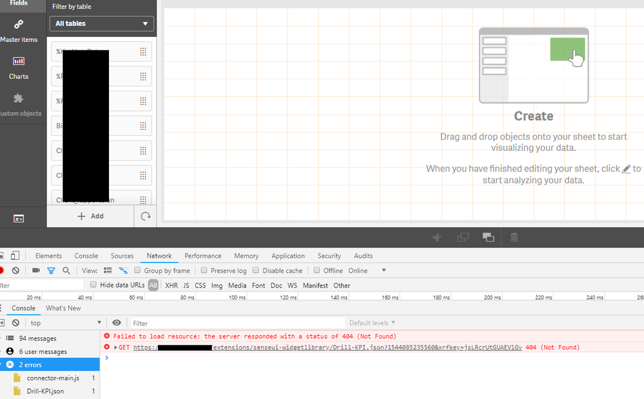Screen dimensions: 644x399
Task: Select the All filter type
Action: pyautogui.click(x=153, y=286)
